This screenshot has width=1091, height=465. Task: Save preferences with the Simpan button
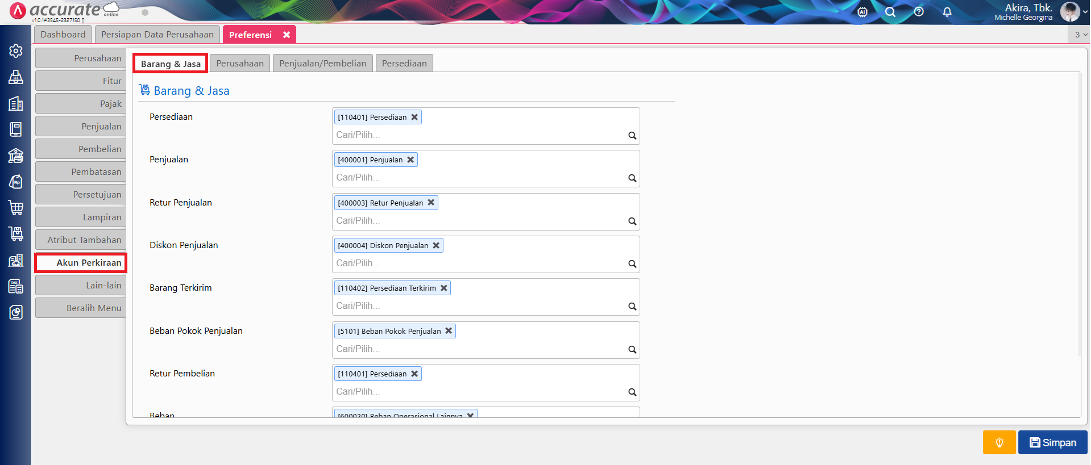pos(1052,442)
